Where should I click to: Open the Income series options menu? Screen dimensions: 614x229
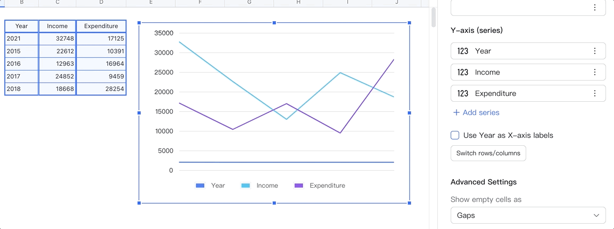coord(595,72)
